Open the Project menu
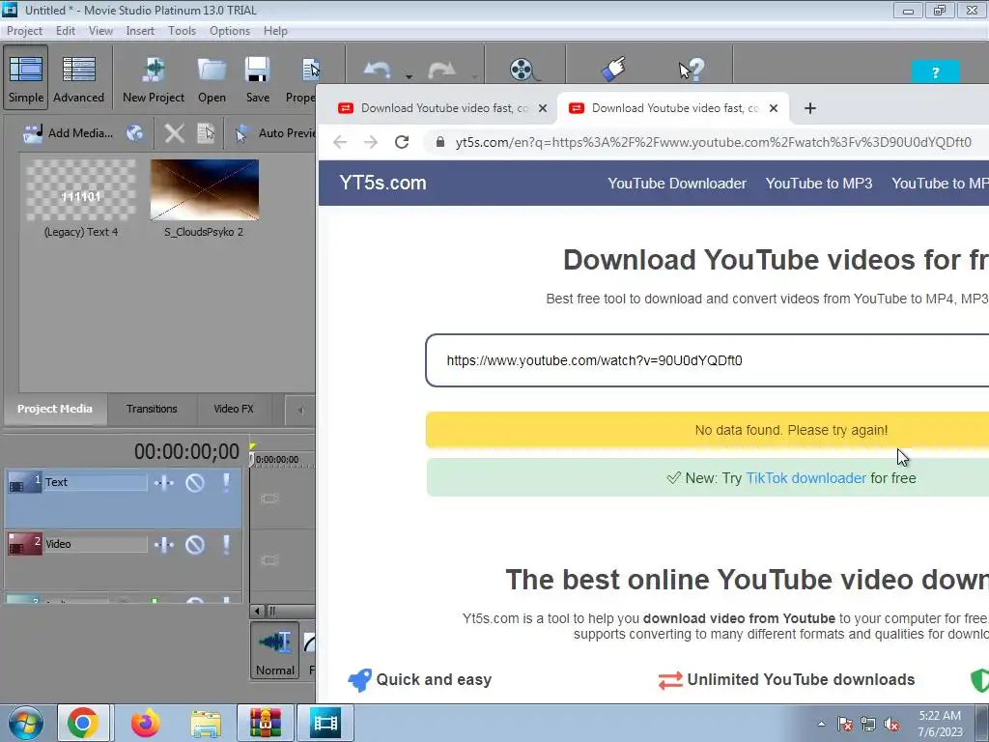 tap(24, 30)
